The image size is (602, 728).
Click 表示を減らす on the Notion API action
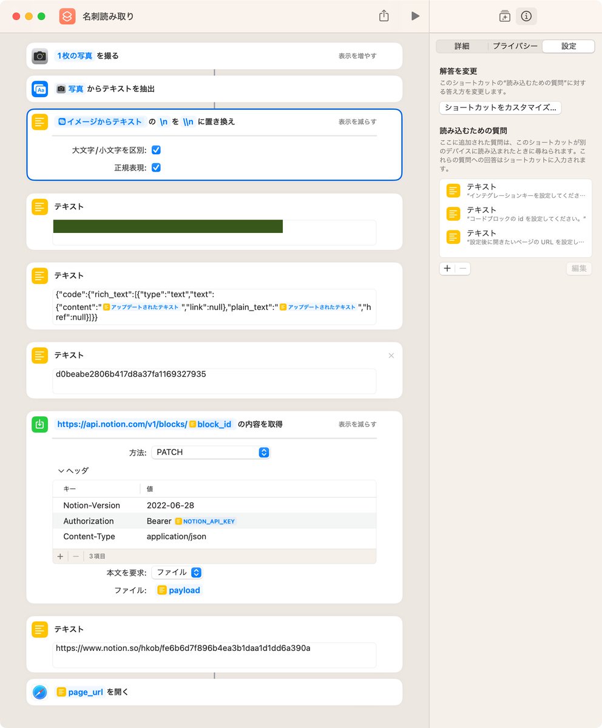357,424
